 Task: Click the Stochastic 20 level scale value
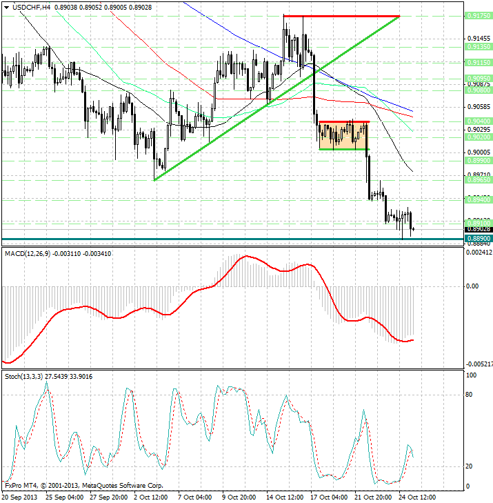(x=469, y=466)
